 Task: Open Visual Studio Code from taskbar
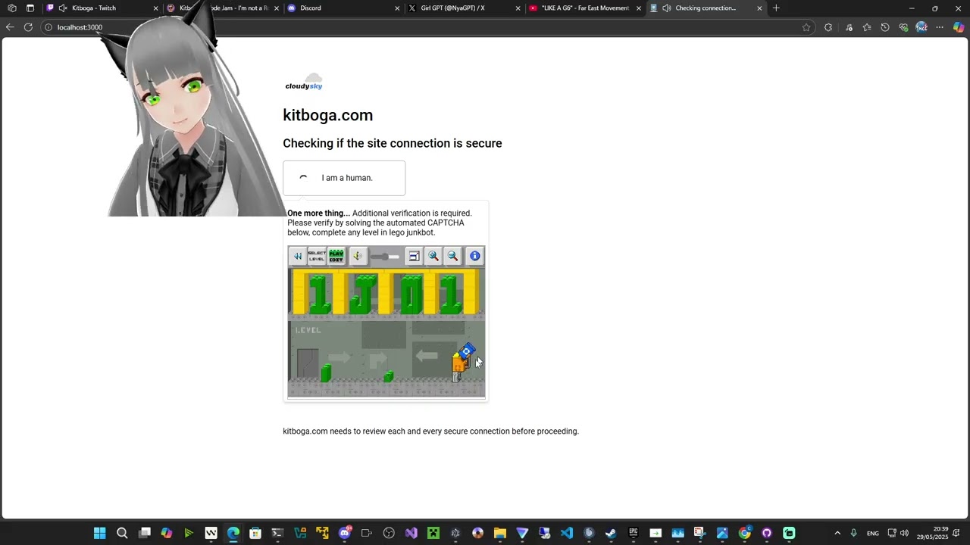(567, 533)
